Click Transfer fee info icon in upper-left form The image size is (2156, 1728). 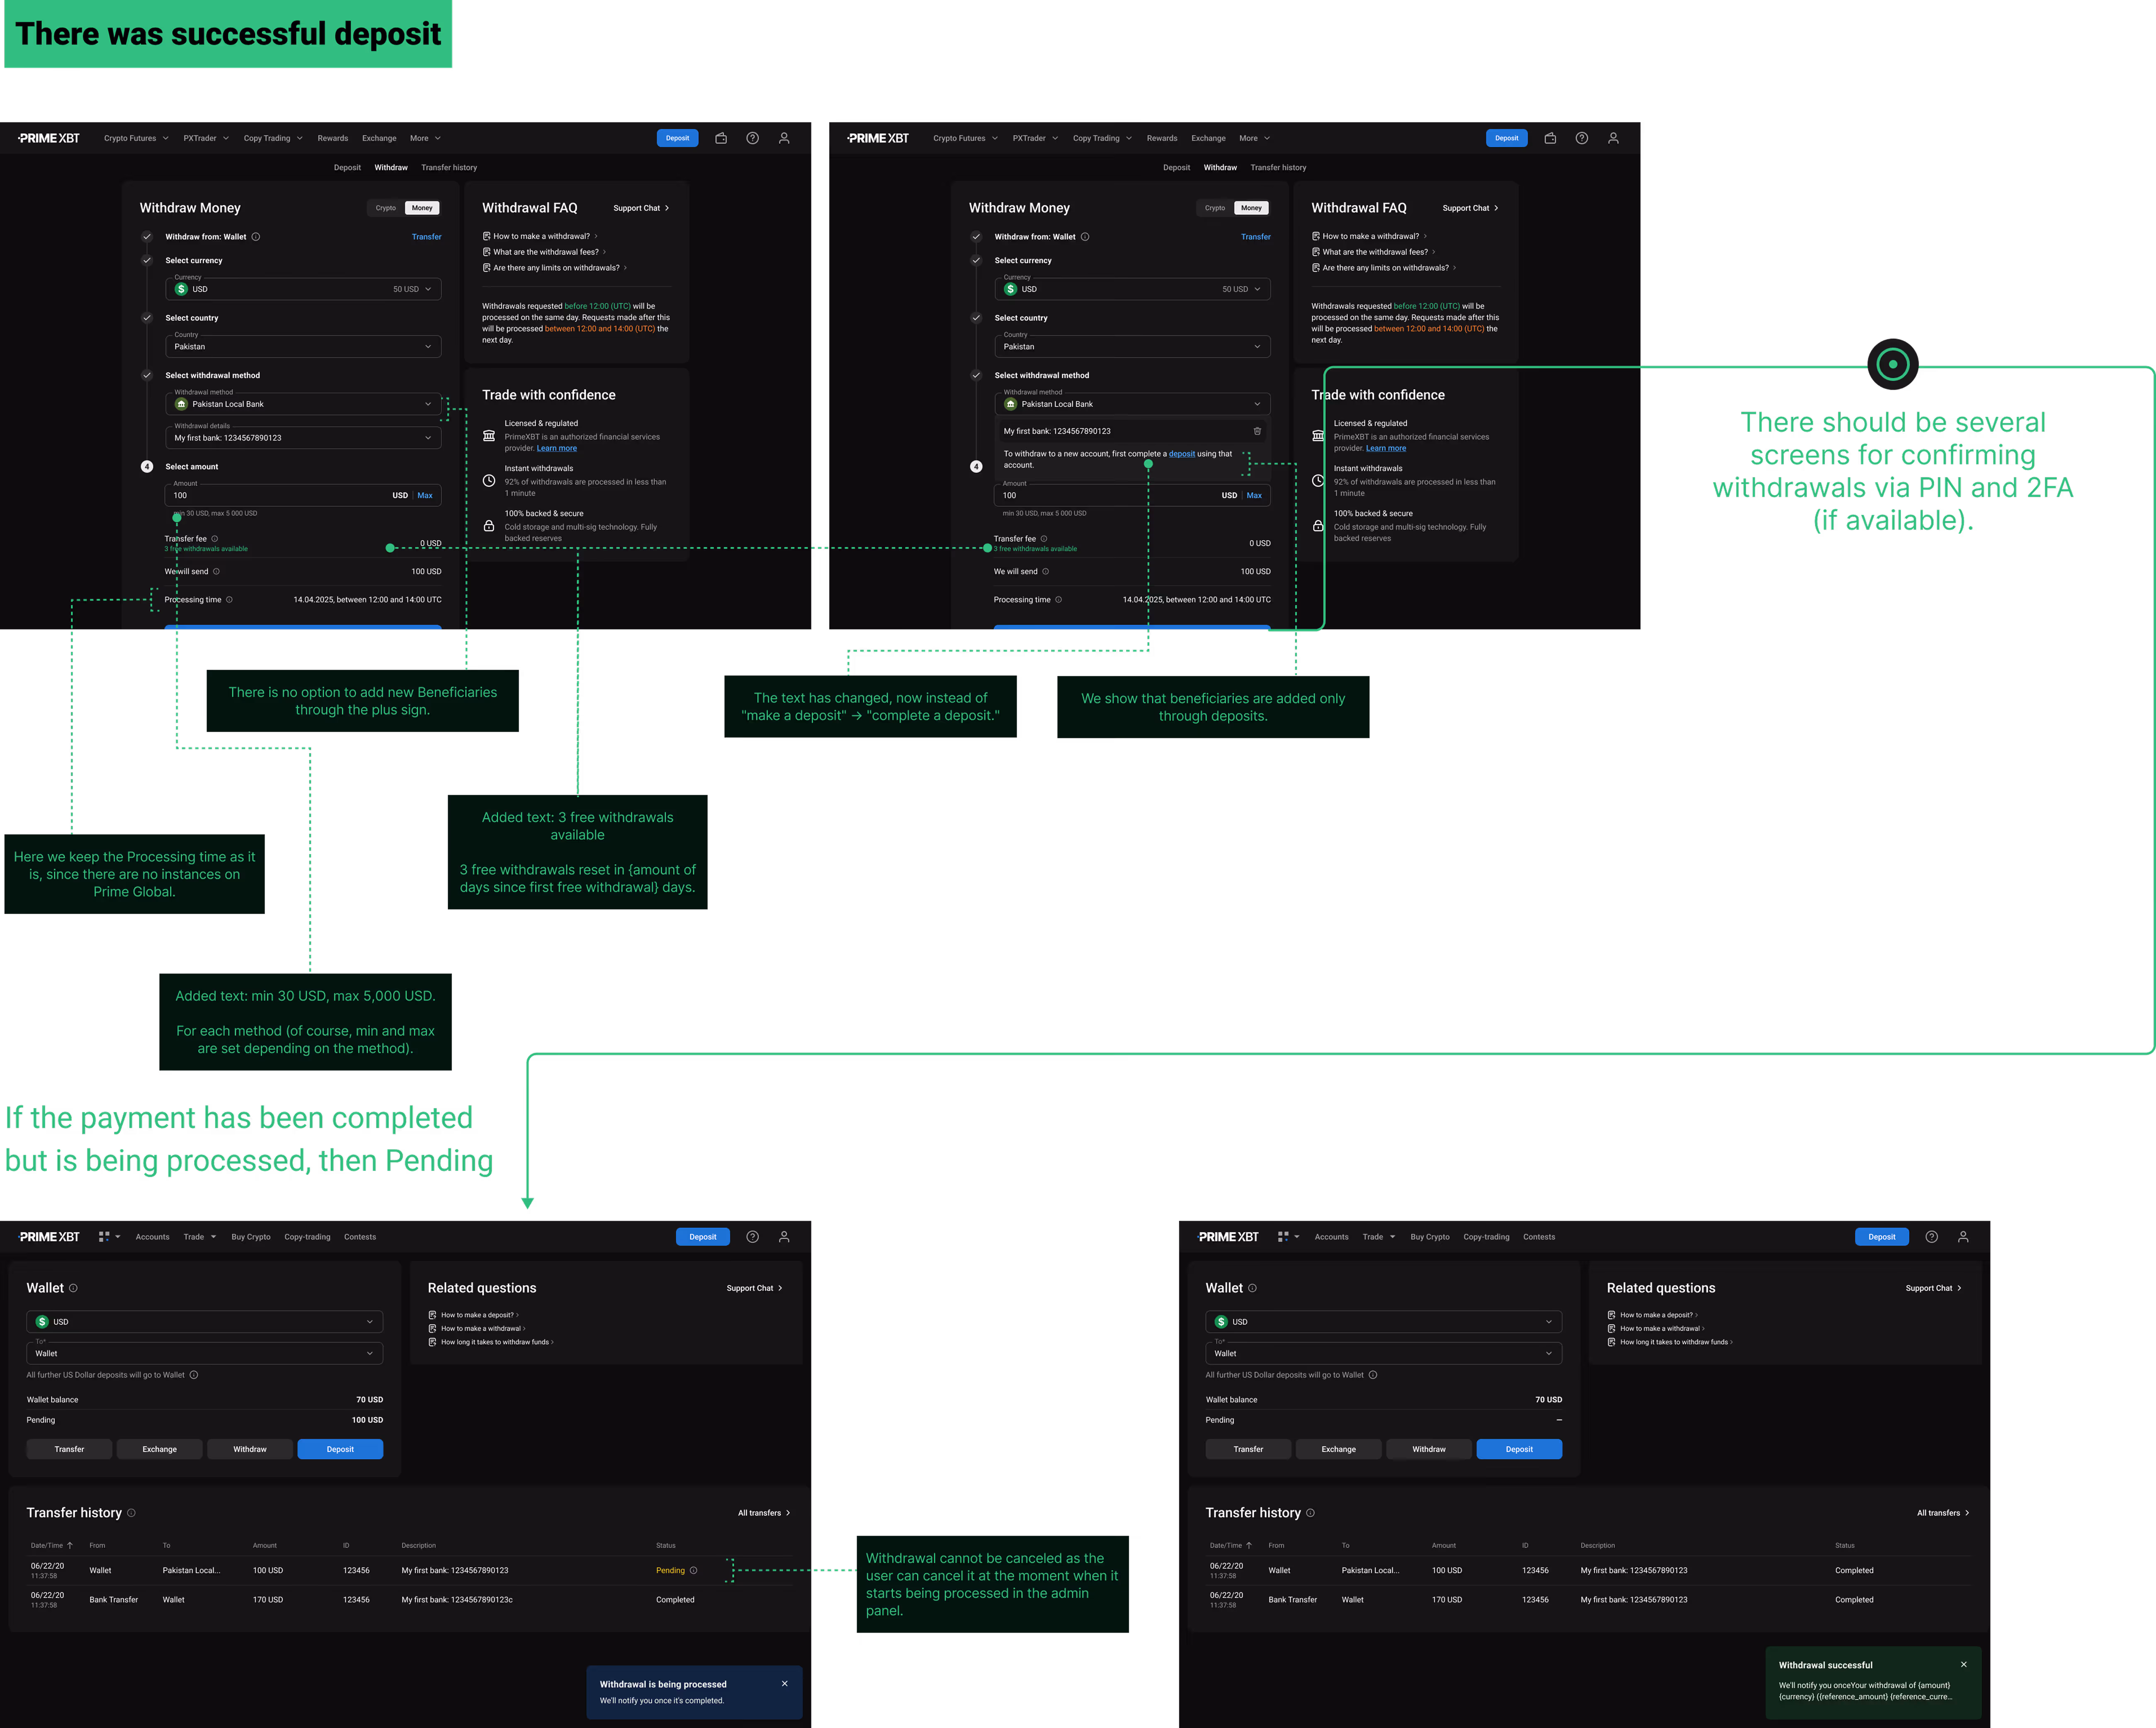pos(215,539)
